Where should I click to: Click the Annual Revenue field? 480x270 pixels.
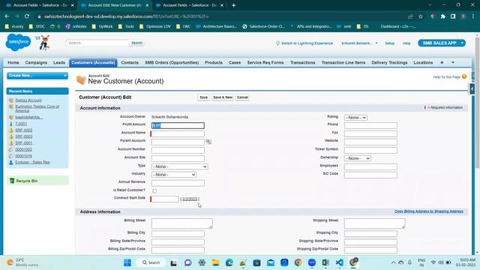click(x=178, y=183)
